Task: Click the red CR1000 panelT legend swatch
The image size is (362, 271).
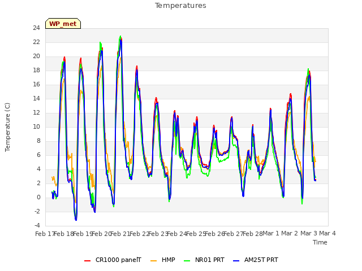Action: coord(88,261)
